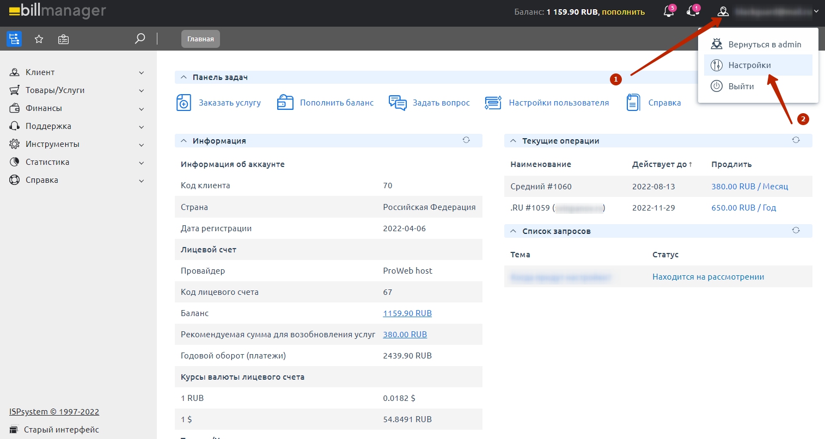Open 'Пополнить баланс' link
Viewport: 825px width, 439px height.
point(337,103)
